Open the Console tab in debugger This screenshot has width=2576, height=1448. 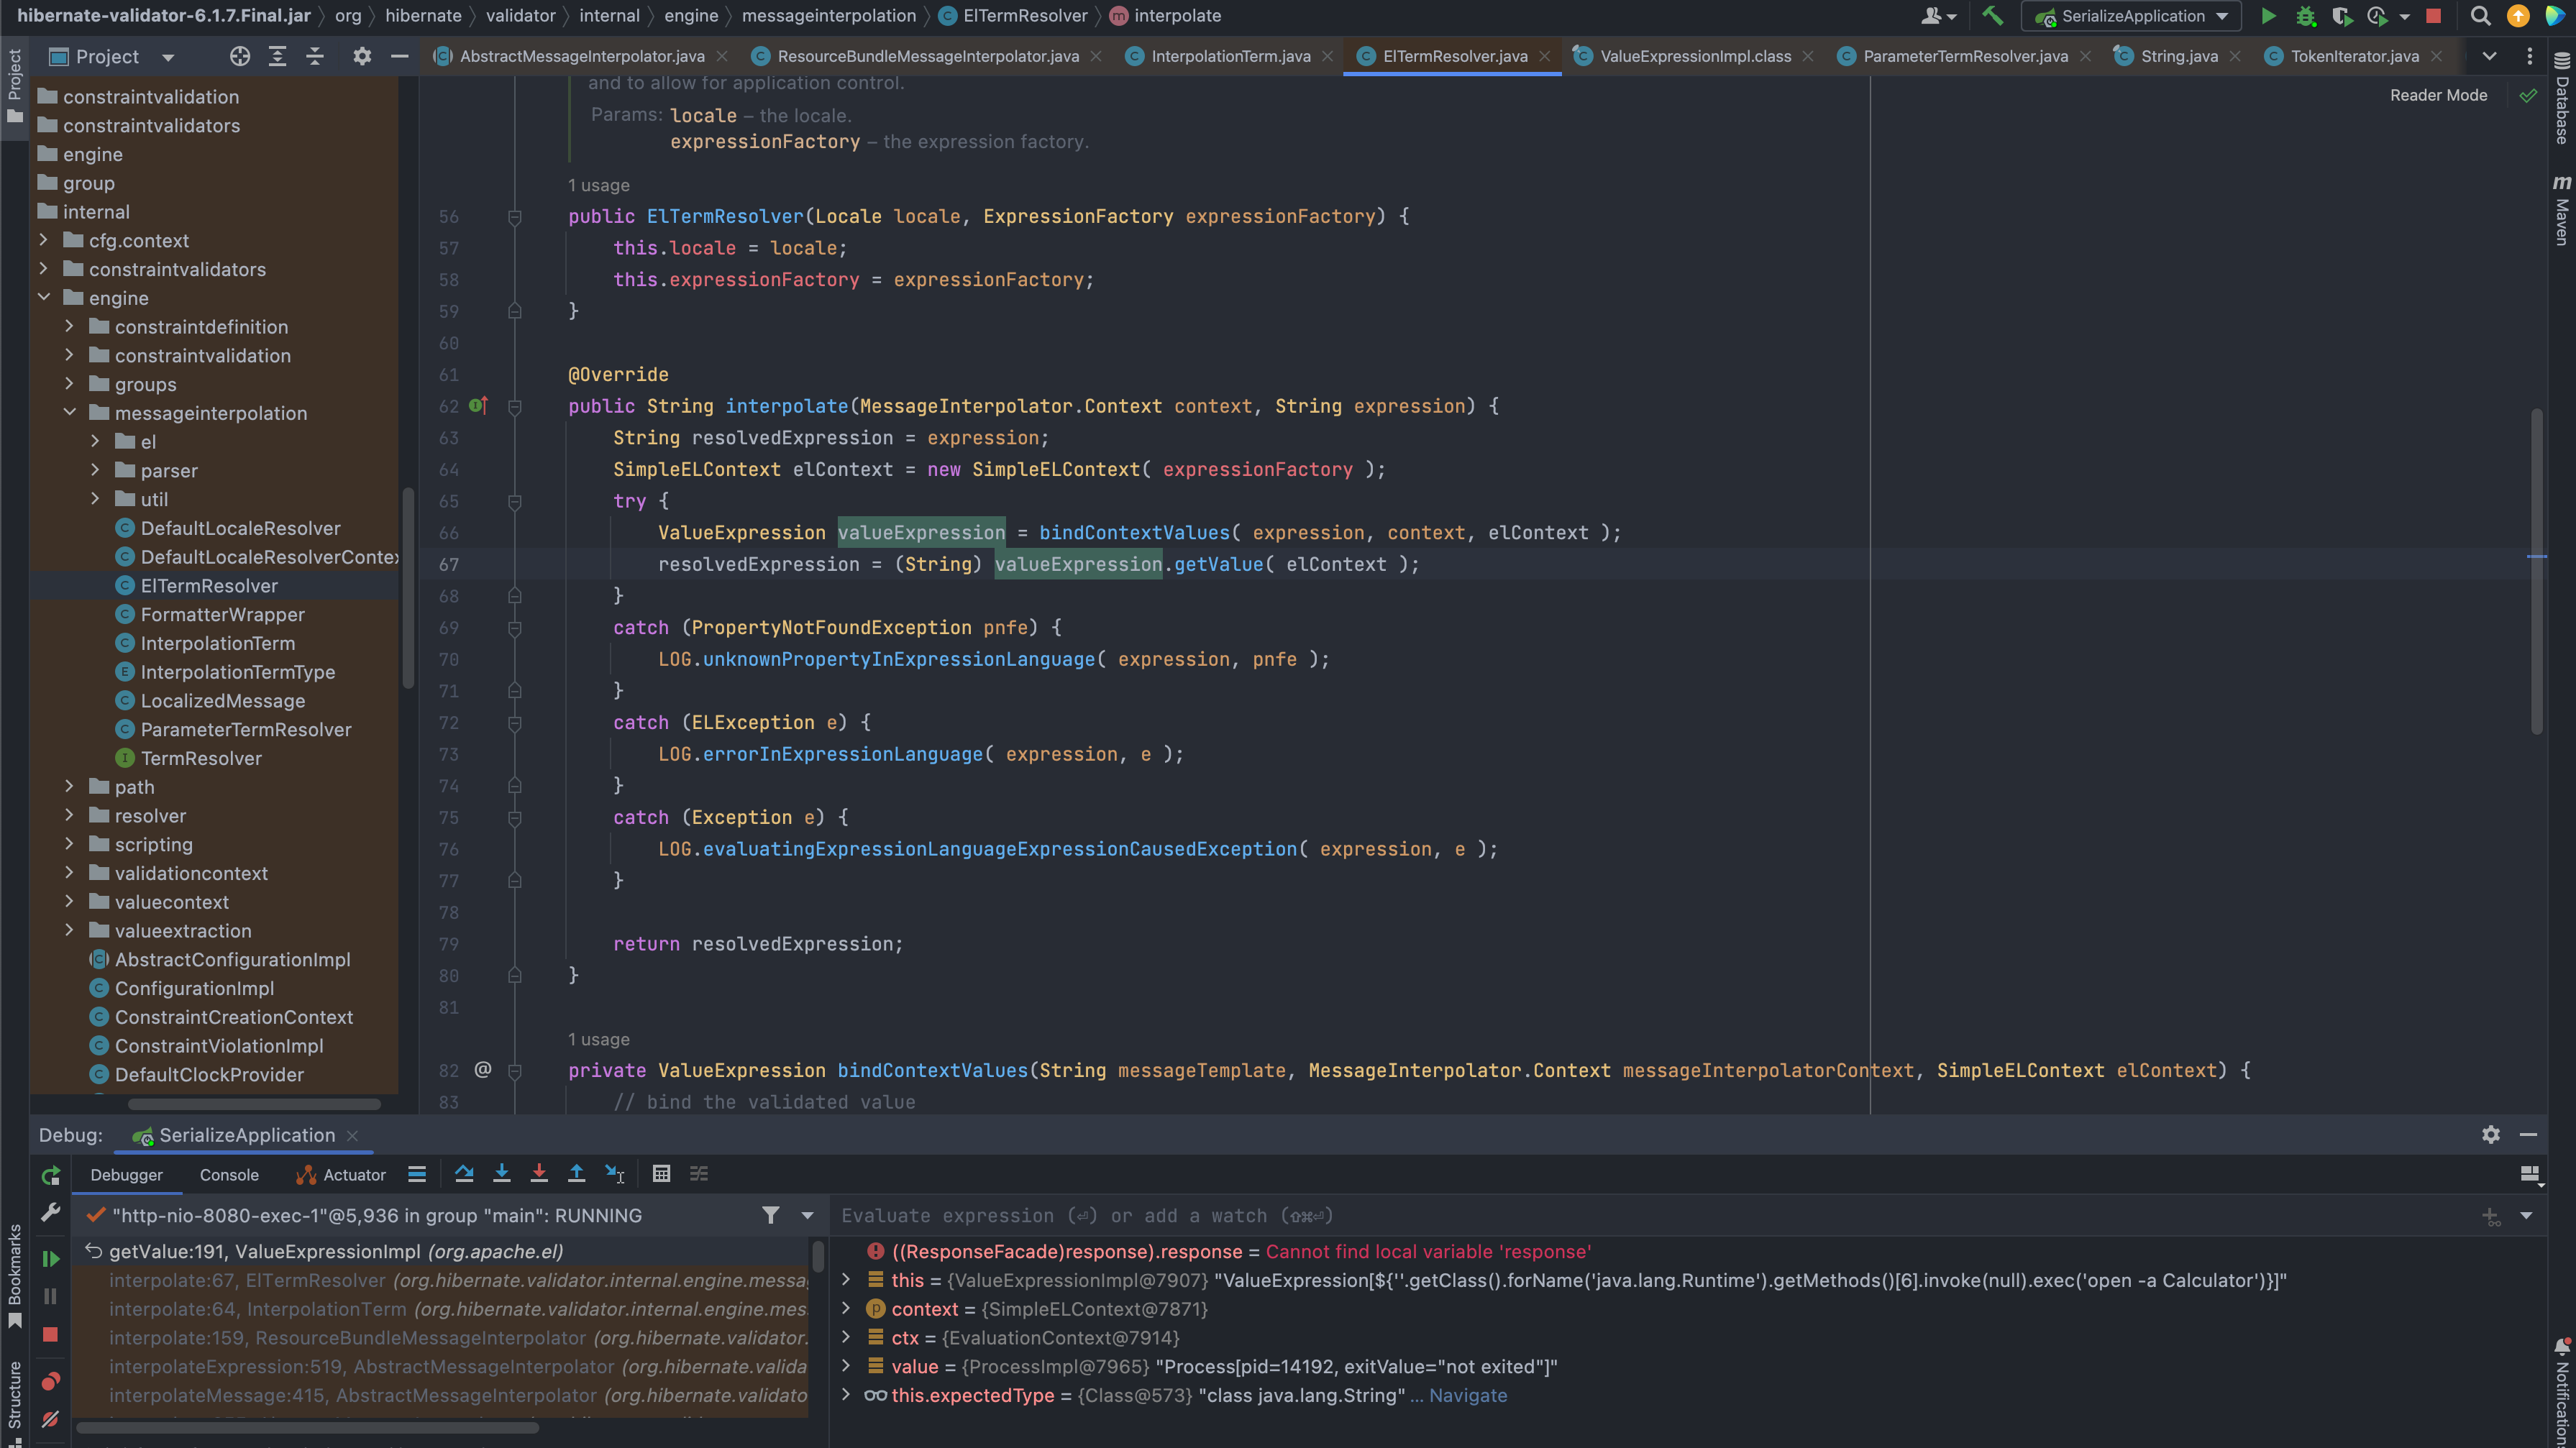[x=229, y=1175]
